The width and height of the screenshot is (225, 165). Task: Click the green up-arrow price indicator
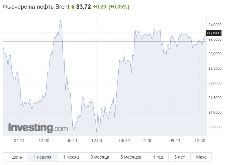pos(73,7)
